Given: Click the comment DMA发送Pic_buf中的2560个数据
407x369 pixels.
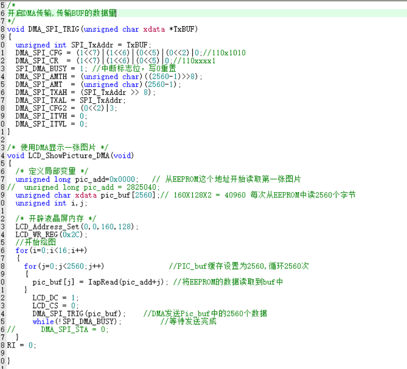Looking at the screenshot, I should tap(205, 314).
